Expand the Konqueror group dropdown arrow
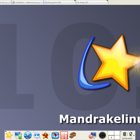The image size is (140, 140). 75,1
